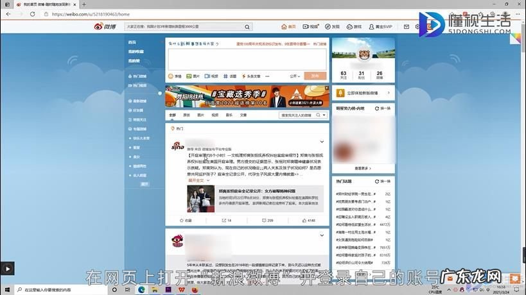Open the linked article card with photo thumbnail

[x=255, y=199]
